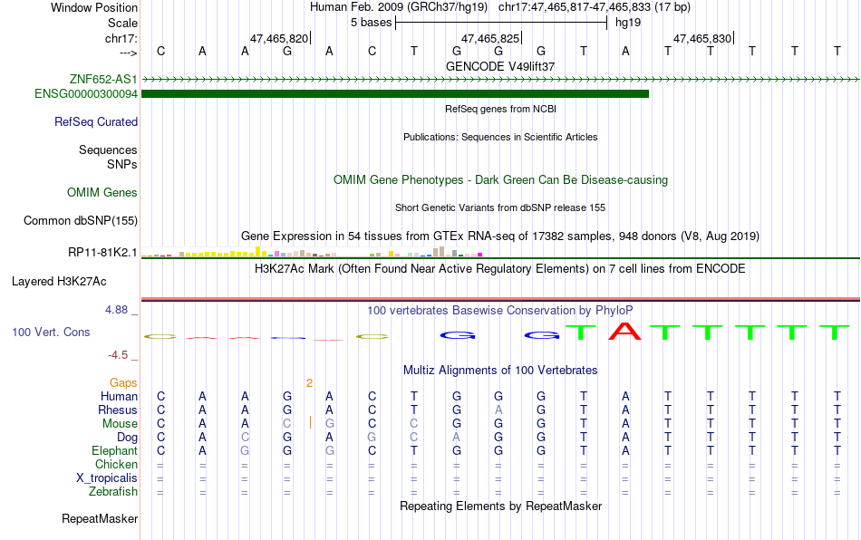861x540 pixels.
Task: Click the RP11-81K2.1 GTEx label
Action: pos(102,253)
